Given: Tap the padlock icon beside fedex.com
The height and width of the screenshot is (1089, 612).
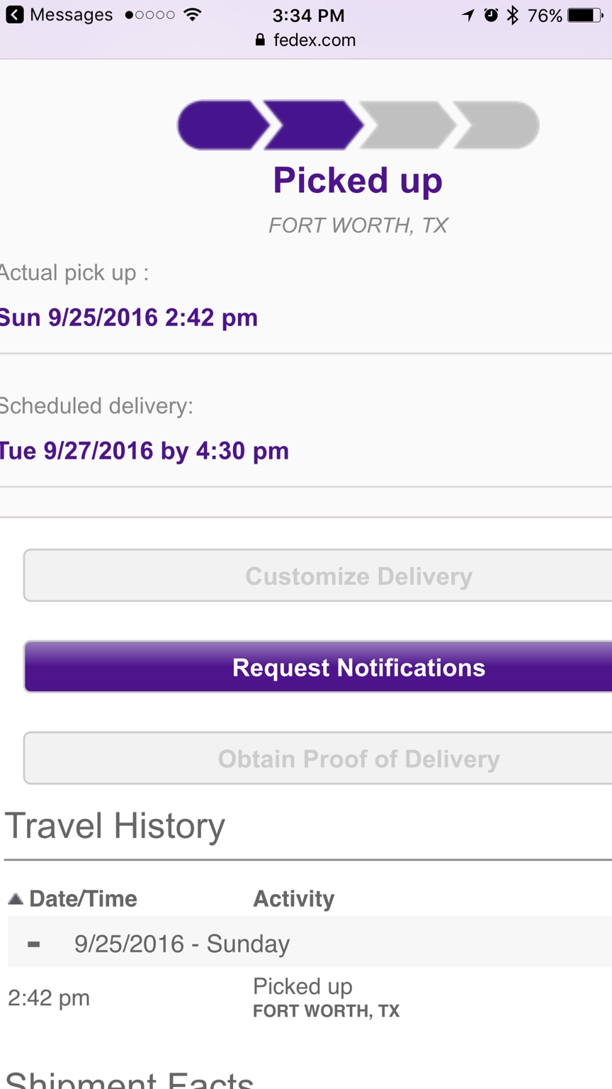Looking at the screenshot, I should pyautogui.click(x=261, y=40).
